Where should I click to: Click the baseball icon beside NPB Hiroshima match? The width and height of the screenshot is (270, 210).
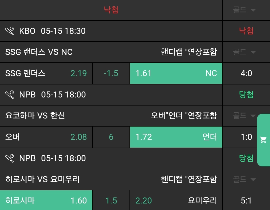click(9, 158)
